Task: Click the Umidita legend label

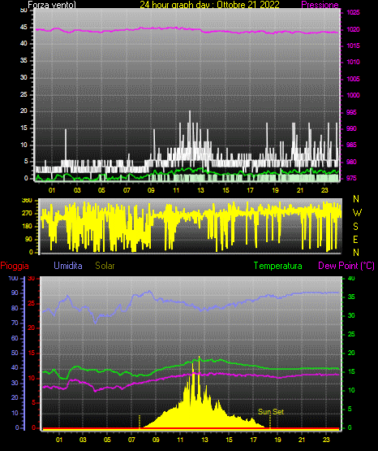Action: 68,266
